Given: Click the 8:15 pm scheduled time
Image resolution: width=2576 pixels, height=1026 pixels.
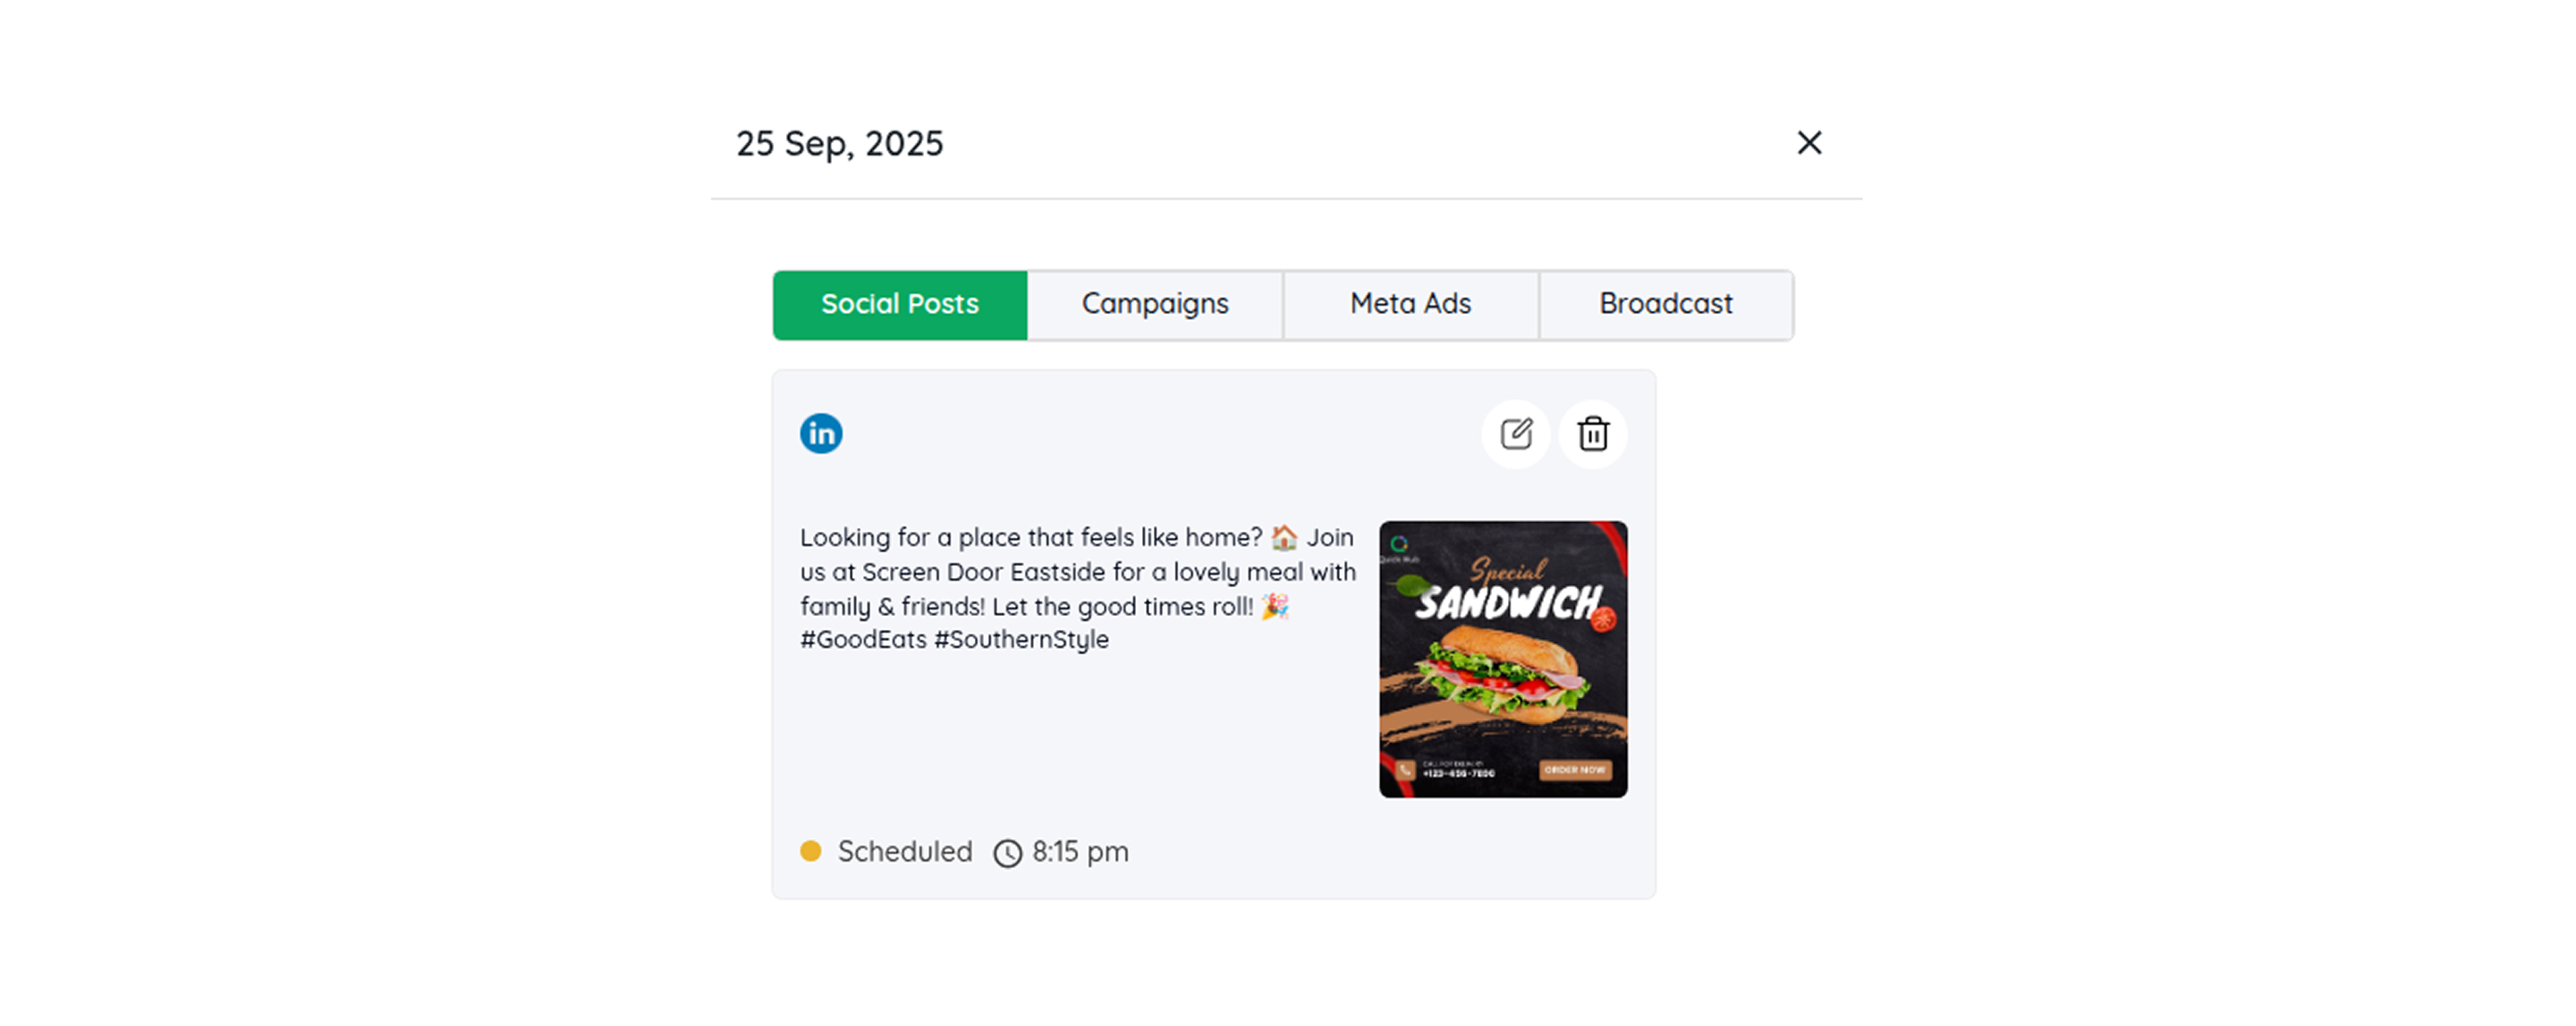Looking at the screenshot, I should (1080, 852).
